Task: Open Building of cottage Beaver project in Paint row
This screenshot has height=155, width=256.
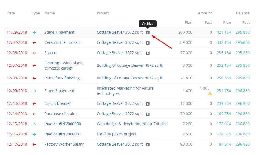Action: click(130, 78)
